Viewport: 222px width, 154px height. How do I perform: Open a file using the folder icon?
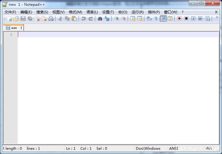point(16,19)
